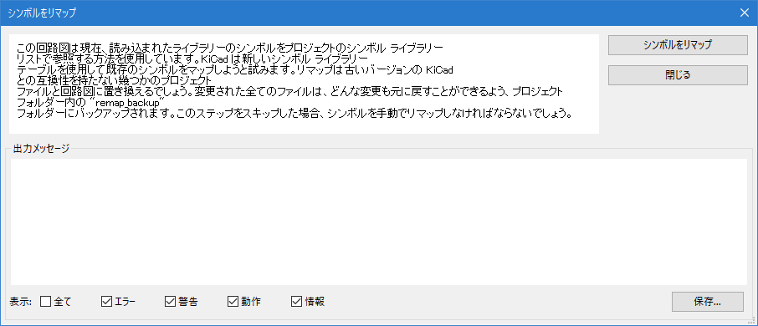Click the 表示: label
Viewport: 758px width, 326px height.
[21, 303]
